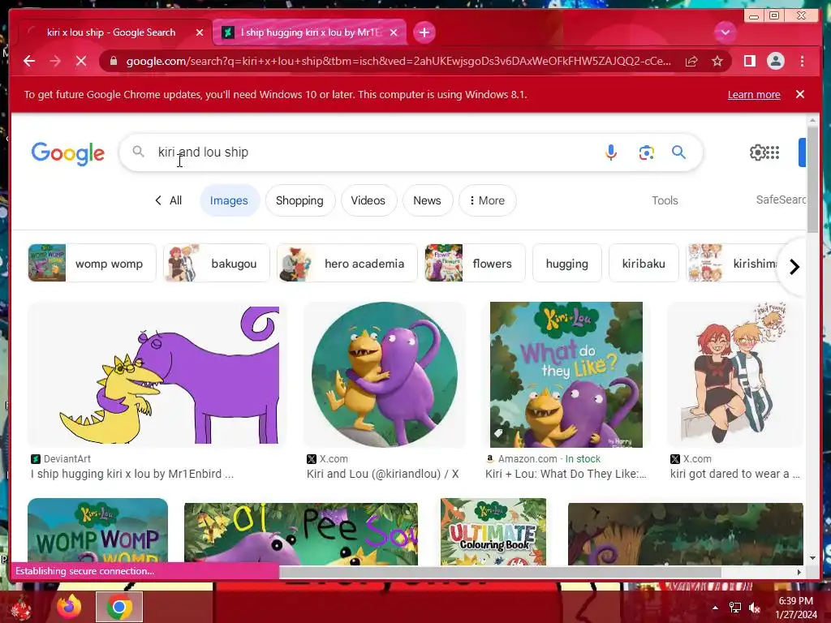Select the Shopping filter

(x=299, y=200)
